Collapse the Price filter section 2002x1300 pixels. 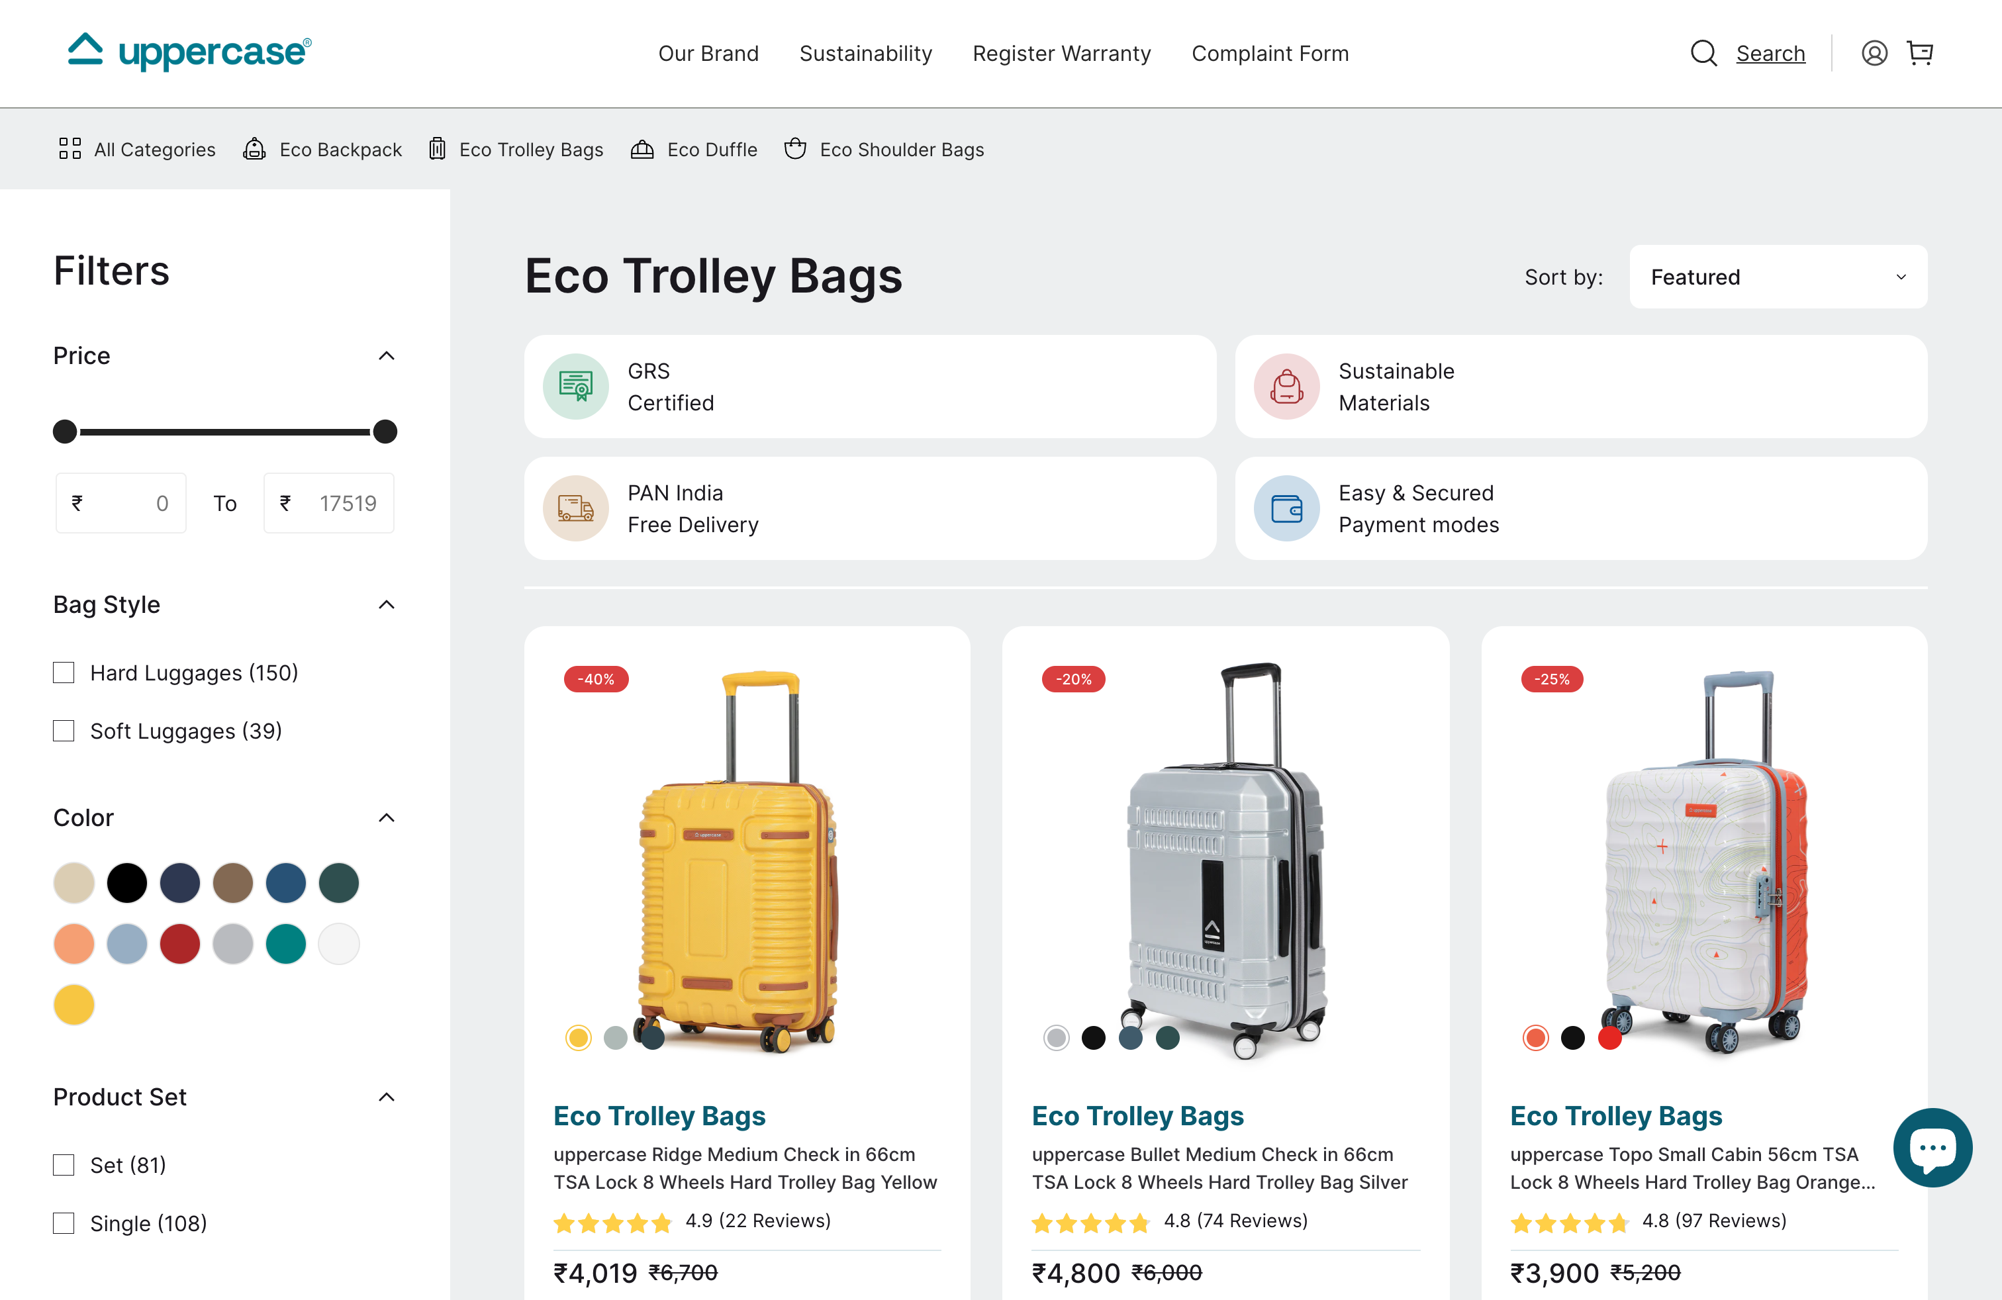coord(386,355)
